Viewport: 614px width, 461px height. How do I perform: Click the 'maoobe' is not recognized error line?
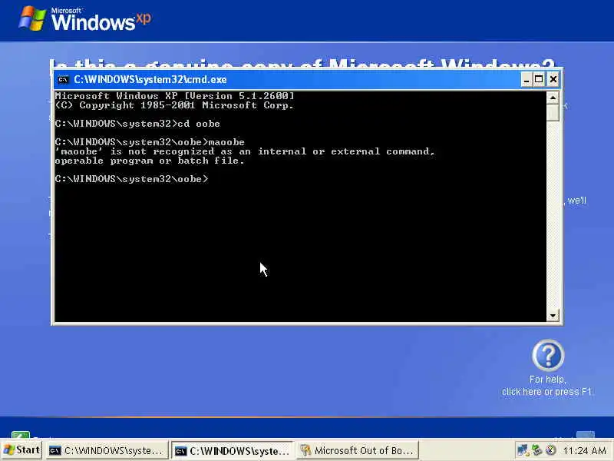(x=245, y=151)
